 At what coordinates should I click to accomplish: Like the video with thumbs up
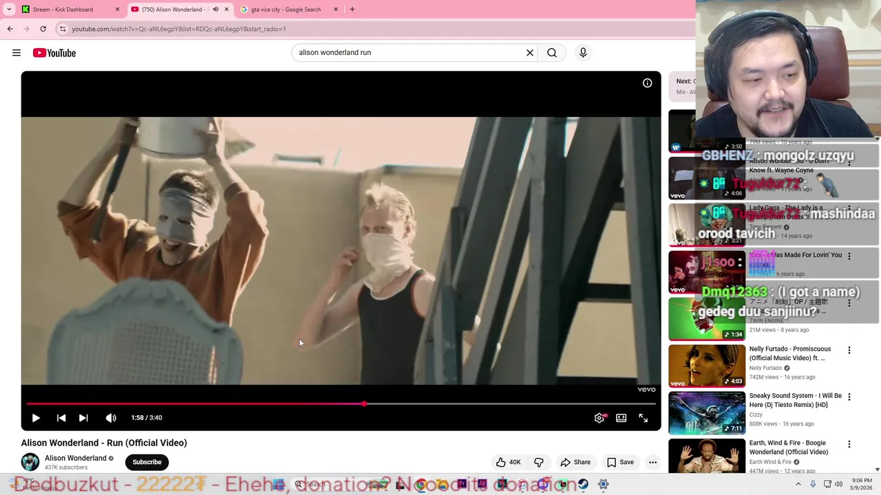[509, 463]
